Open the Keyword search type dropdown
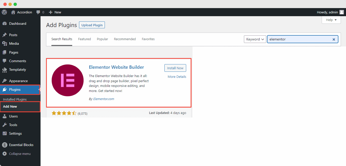 click(255, 39)
